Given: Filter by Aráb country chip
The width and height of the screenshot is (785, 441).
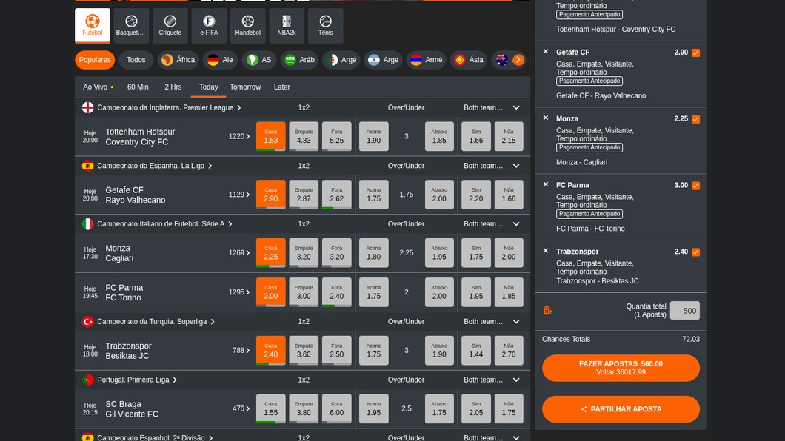Looking at the screenshot, I should pos(299,60).
